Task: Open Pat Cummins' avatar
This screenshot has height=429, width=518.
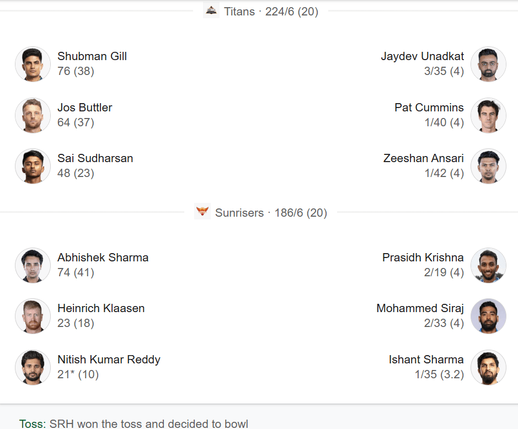Action: (x=488, y=115)
